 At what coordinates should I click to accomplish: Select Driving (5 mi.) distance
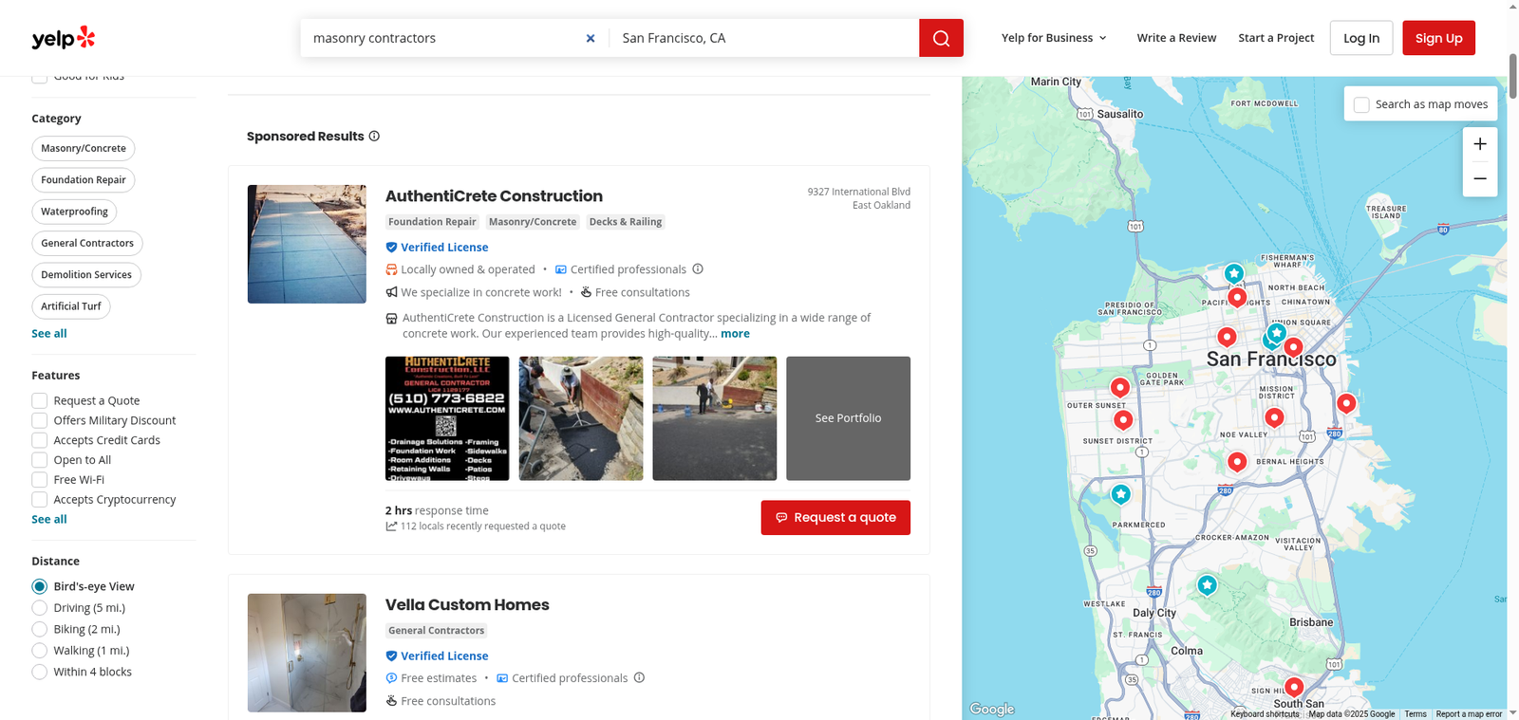click(x=40, y=607)
